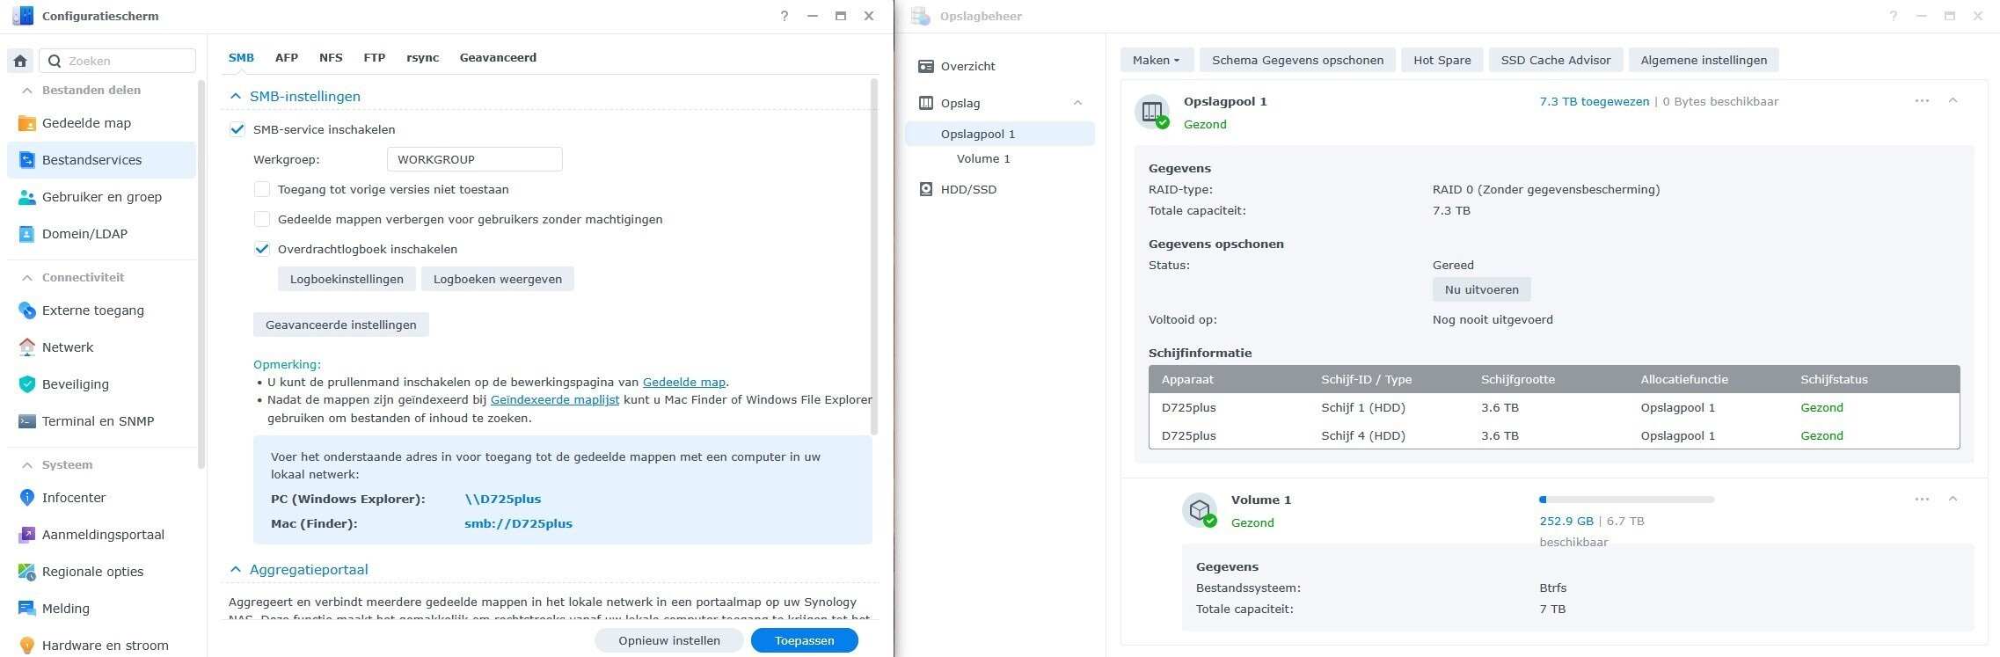The height and width of the screenshot is (657, 2000).
Task: Open the Geavanceerd tab
Action: [x=498, y=57]
